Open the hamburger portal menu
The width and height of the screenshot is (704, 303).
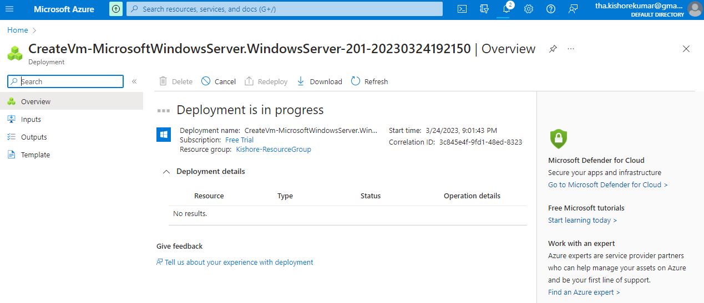click(9, 9)
